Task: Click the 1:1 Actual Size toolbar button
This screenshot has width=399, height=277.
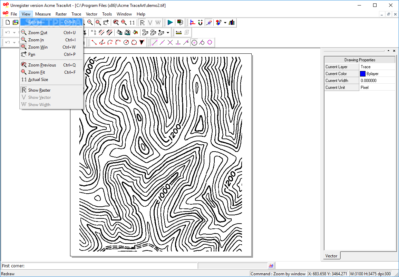Action: 132,22
